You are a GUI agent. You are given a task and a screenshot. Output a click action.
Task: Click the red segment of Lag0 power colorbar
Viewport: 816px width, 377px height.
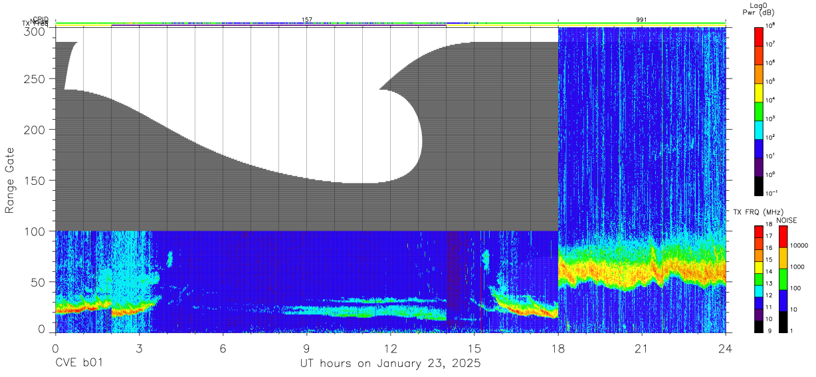pos(759,36)
